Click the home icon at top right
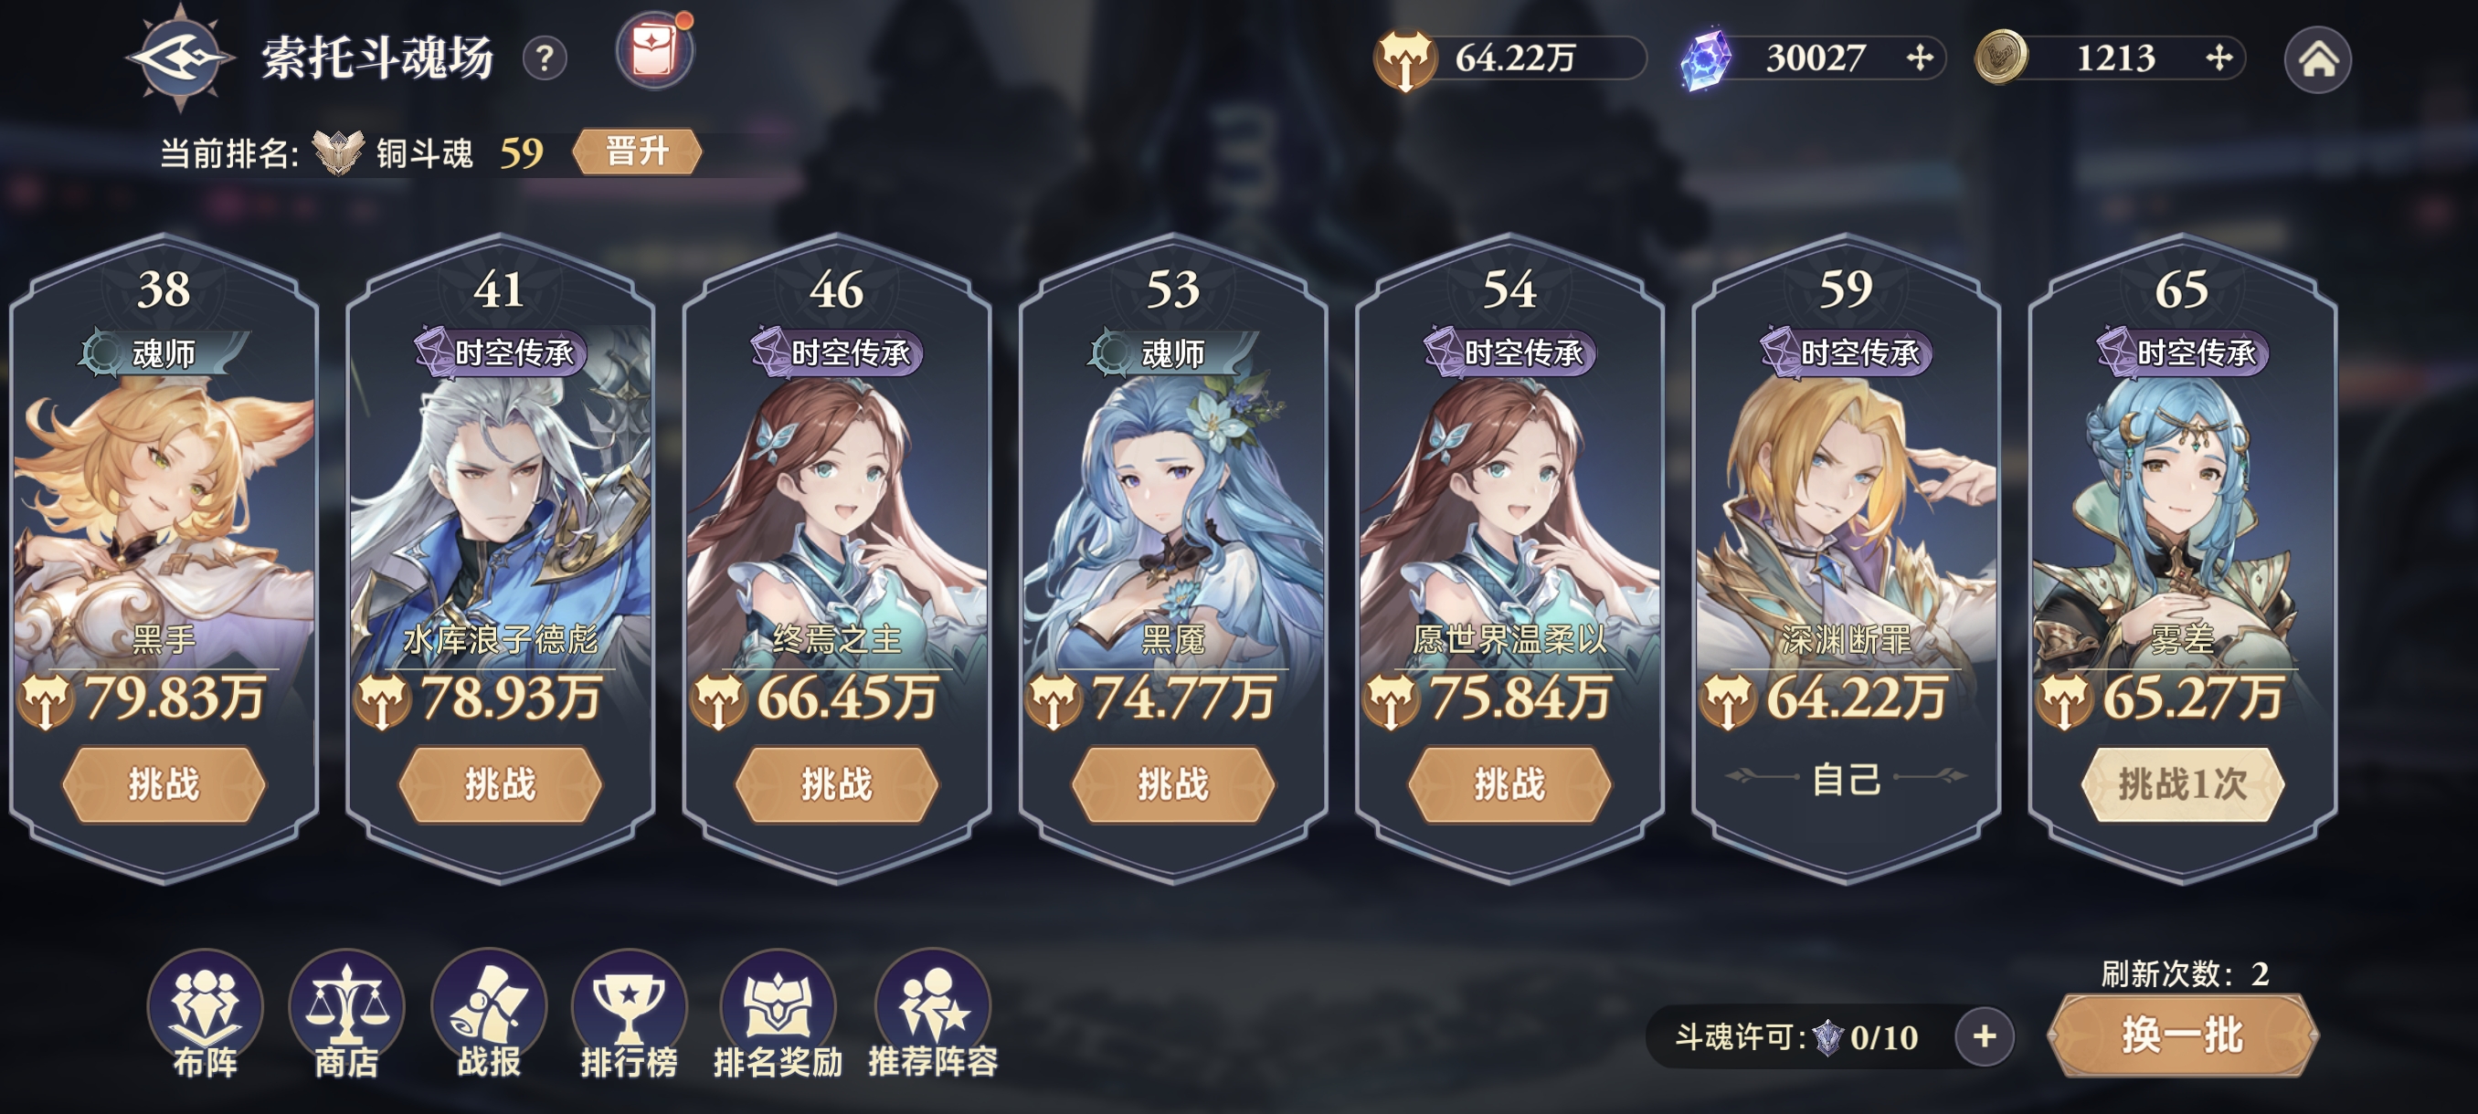The width and height of the screenshot is (2478, 1114). pos(2318,59)
